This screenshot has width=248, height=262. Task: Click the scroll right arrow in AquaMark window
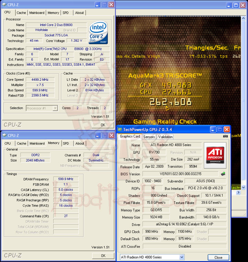tap(238, 192)
